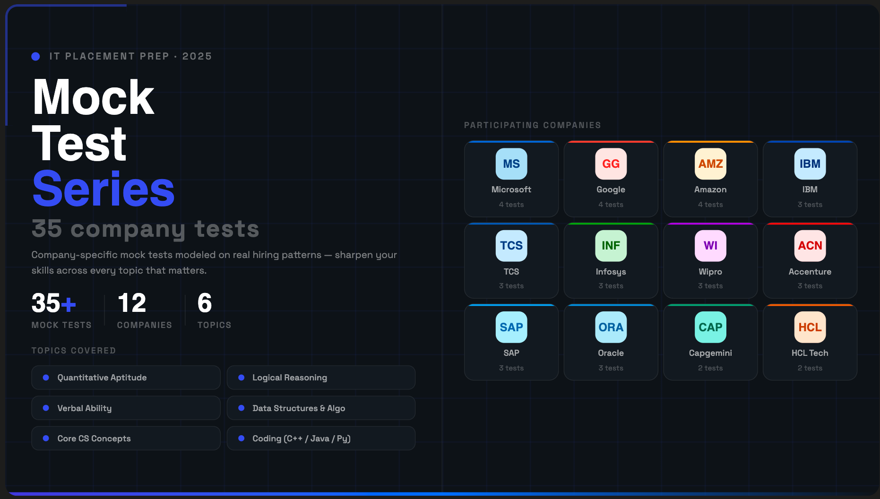Click '2 tests' under HCL Tech

pyautogui.click(x=810, y=368)
